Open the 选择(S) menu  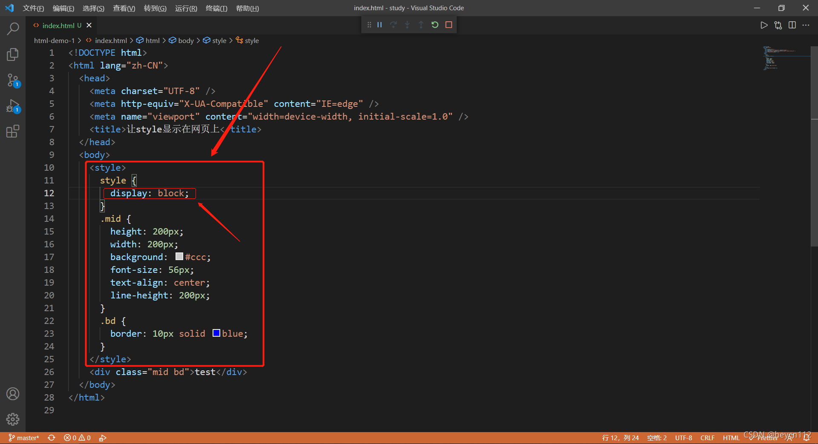pyautogui.click(x=93, y=8)
